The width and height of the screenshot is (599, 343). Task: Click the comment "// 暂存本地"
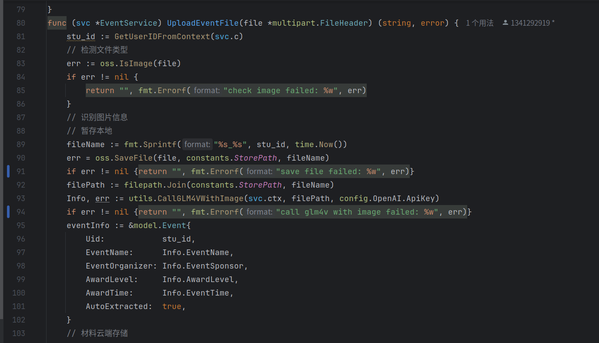tap(90, 131)
